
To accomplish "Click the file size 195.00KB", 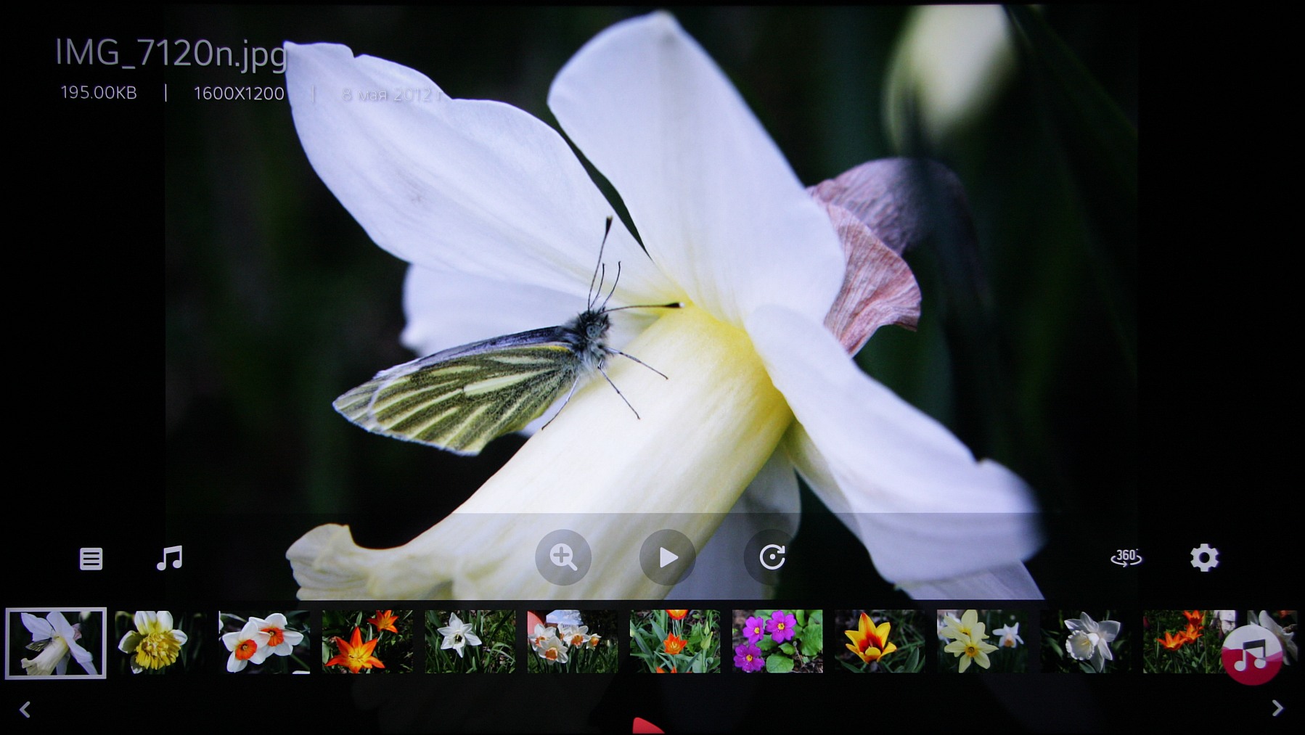I will click(99, 93).
